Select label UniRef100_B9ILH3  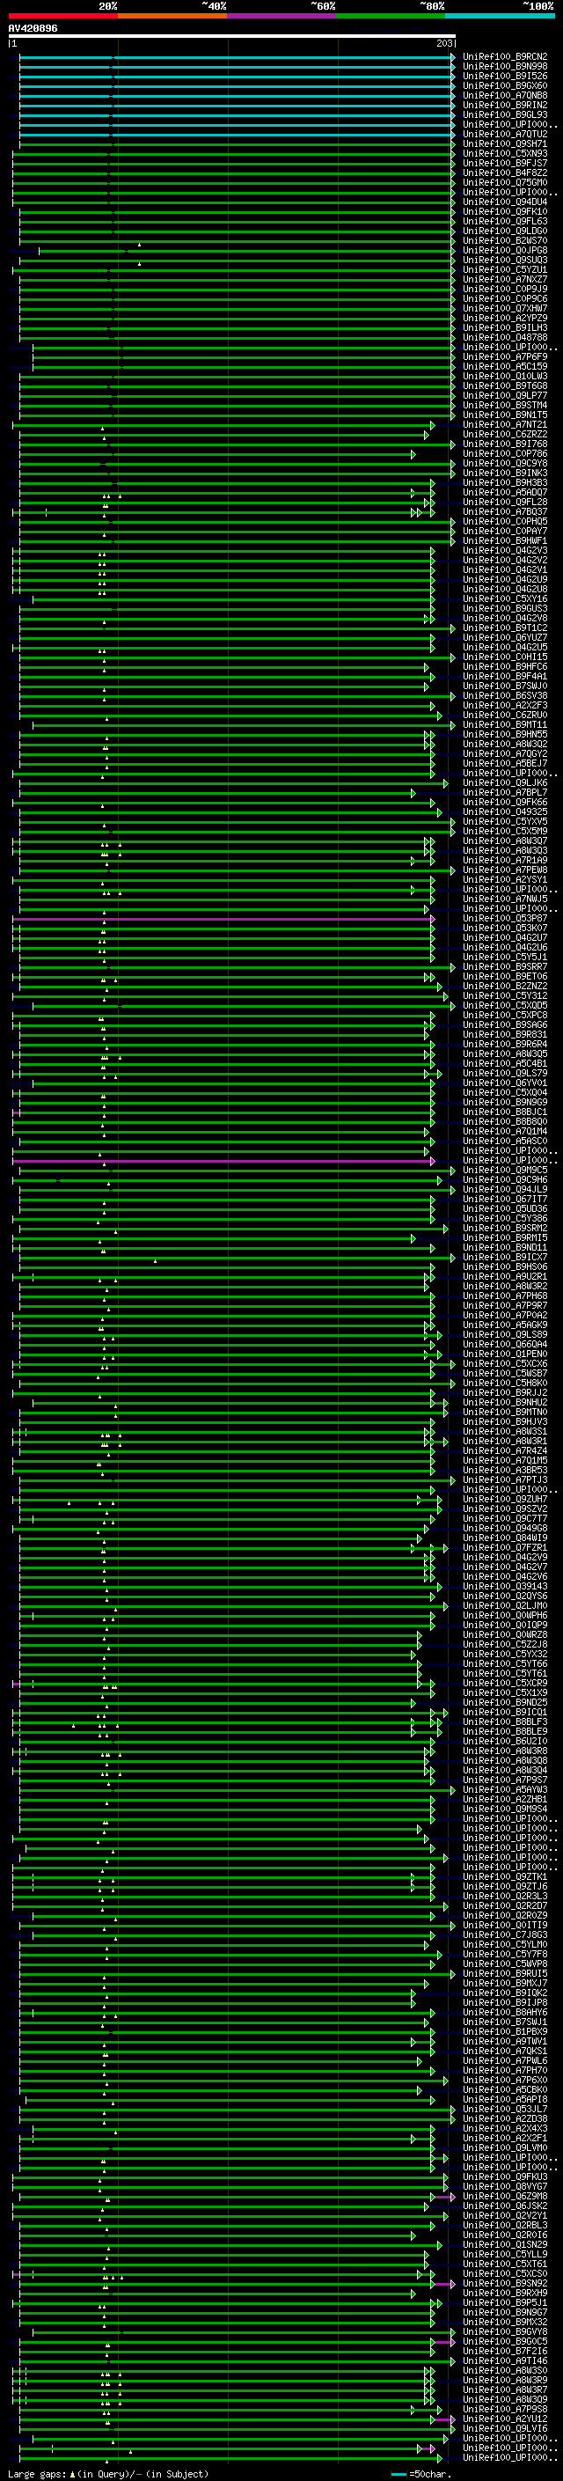click(505, 328)
